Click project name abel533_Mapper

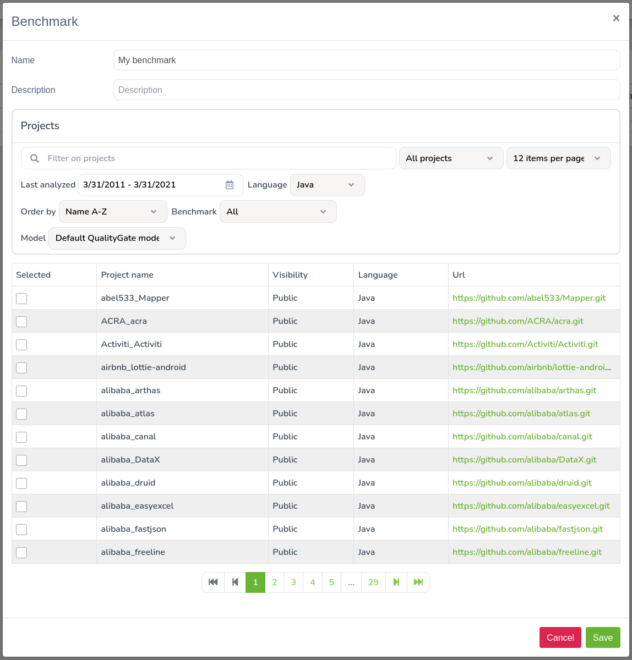tap(135, 298)
